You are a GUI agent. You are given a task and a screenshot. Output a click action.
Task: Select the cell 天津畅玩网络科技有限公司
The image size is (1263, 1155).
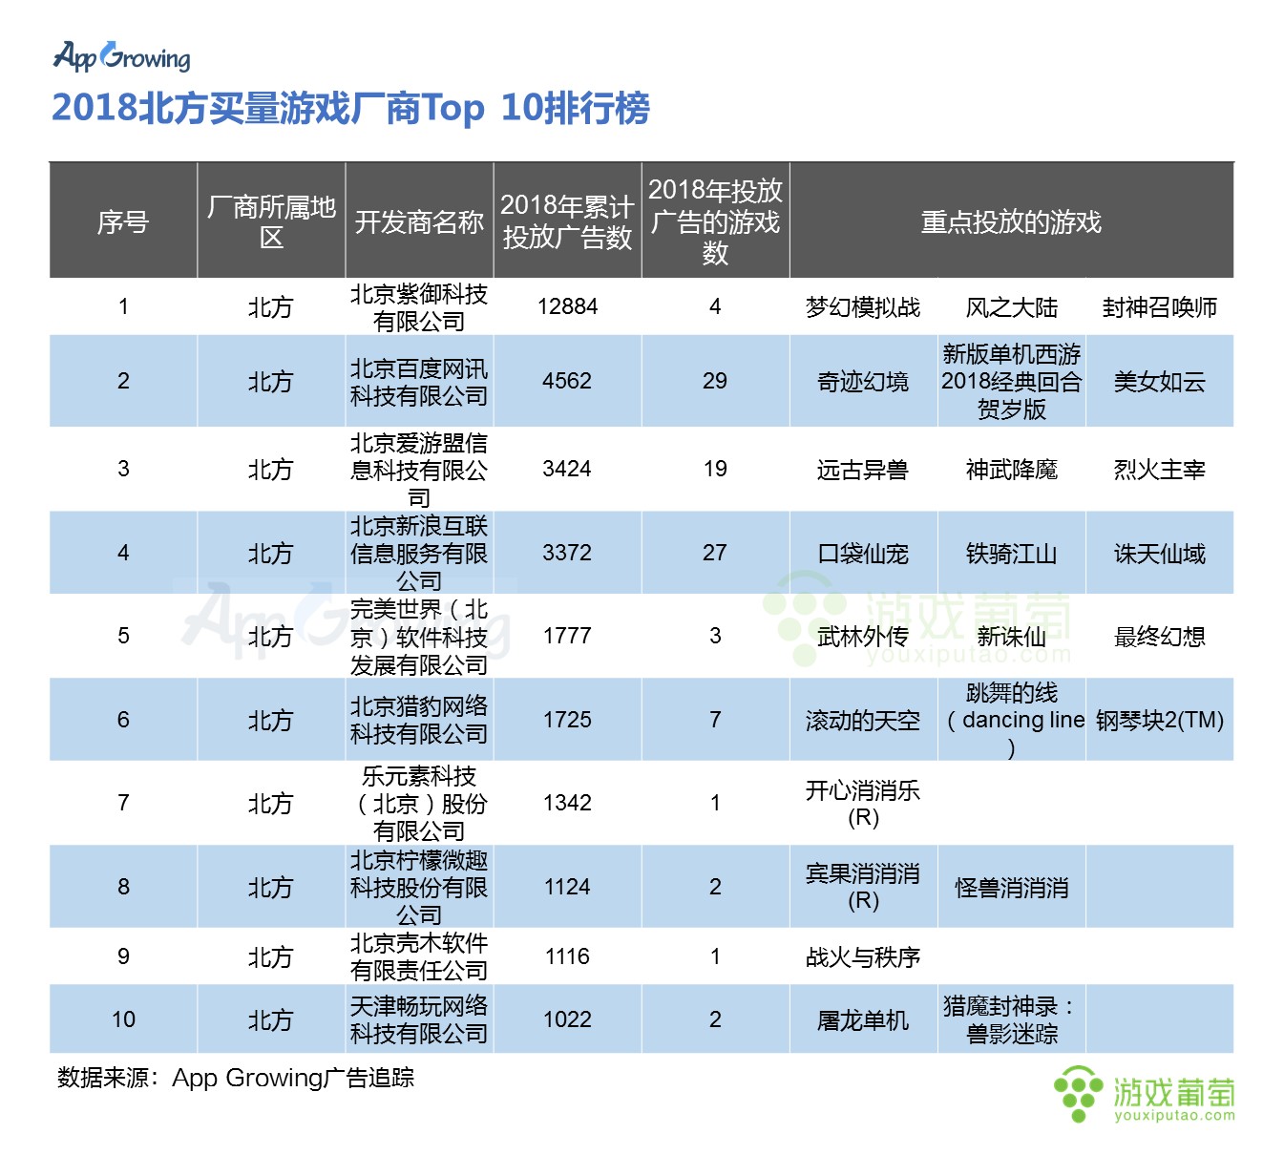point(419,1019)
